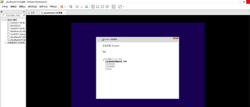Select the second CentOS 7 64 位 VM
Image resolution: width=250 pixels, height=107 pixels.
tap(17, 28)
